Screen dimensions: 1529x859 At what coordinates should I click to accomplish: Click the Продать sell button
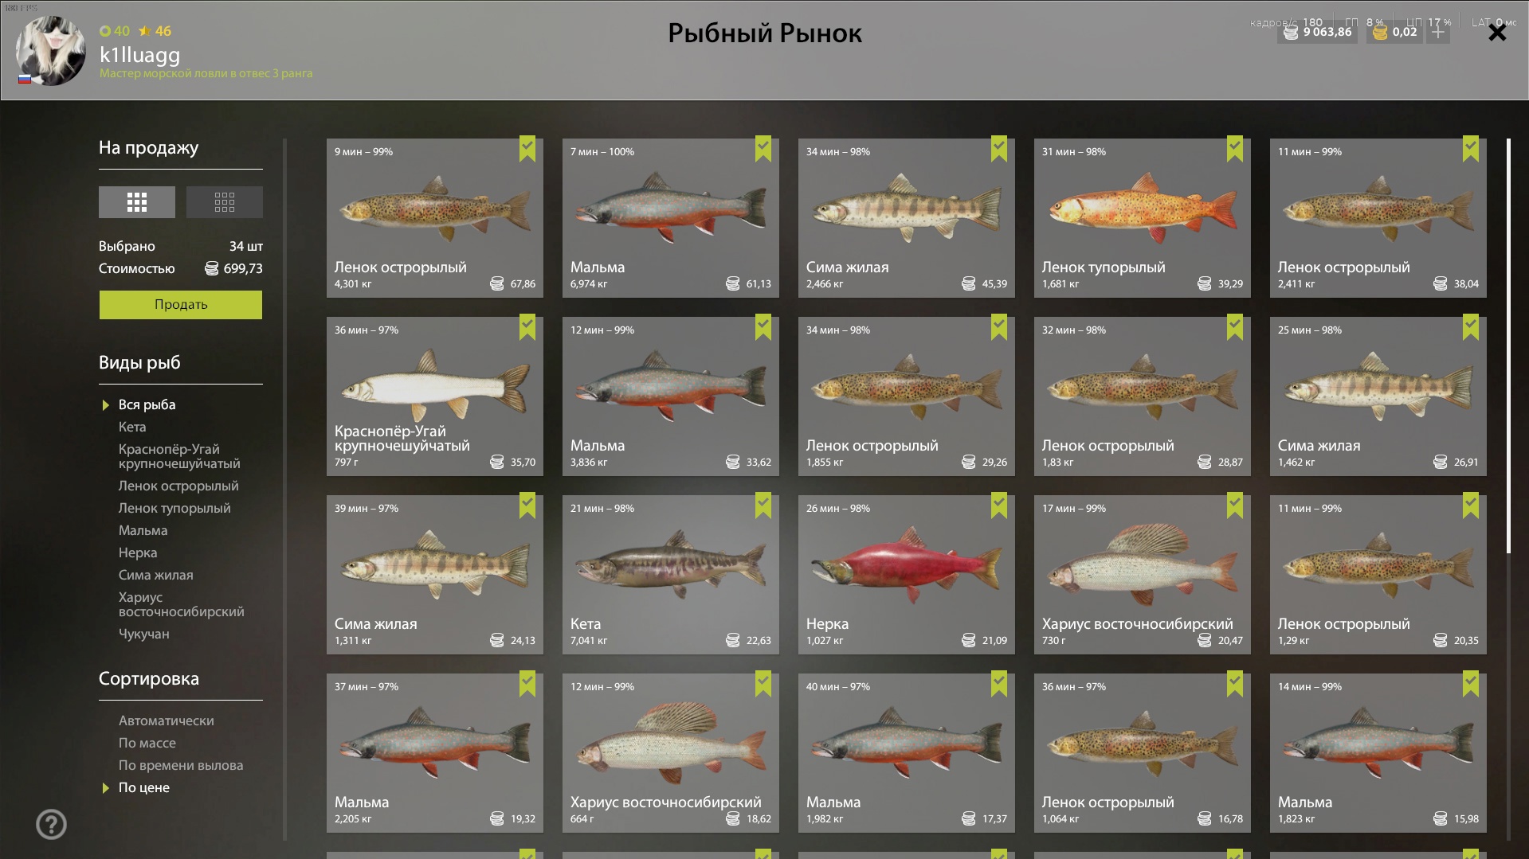point(181,305)
